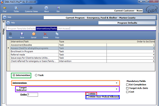159x106 pixels.
Task: Click Help icon in Current Program bar
Action: [x=5, y=17]
